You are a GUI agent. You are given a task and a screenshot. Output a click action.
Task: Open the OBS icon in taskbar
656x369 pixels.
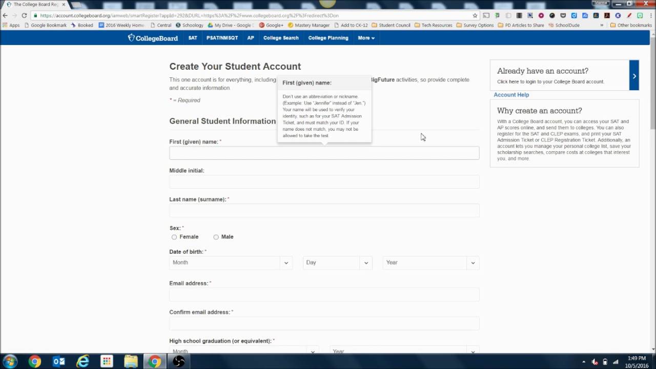coord(179,362)
